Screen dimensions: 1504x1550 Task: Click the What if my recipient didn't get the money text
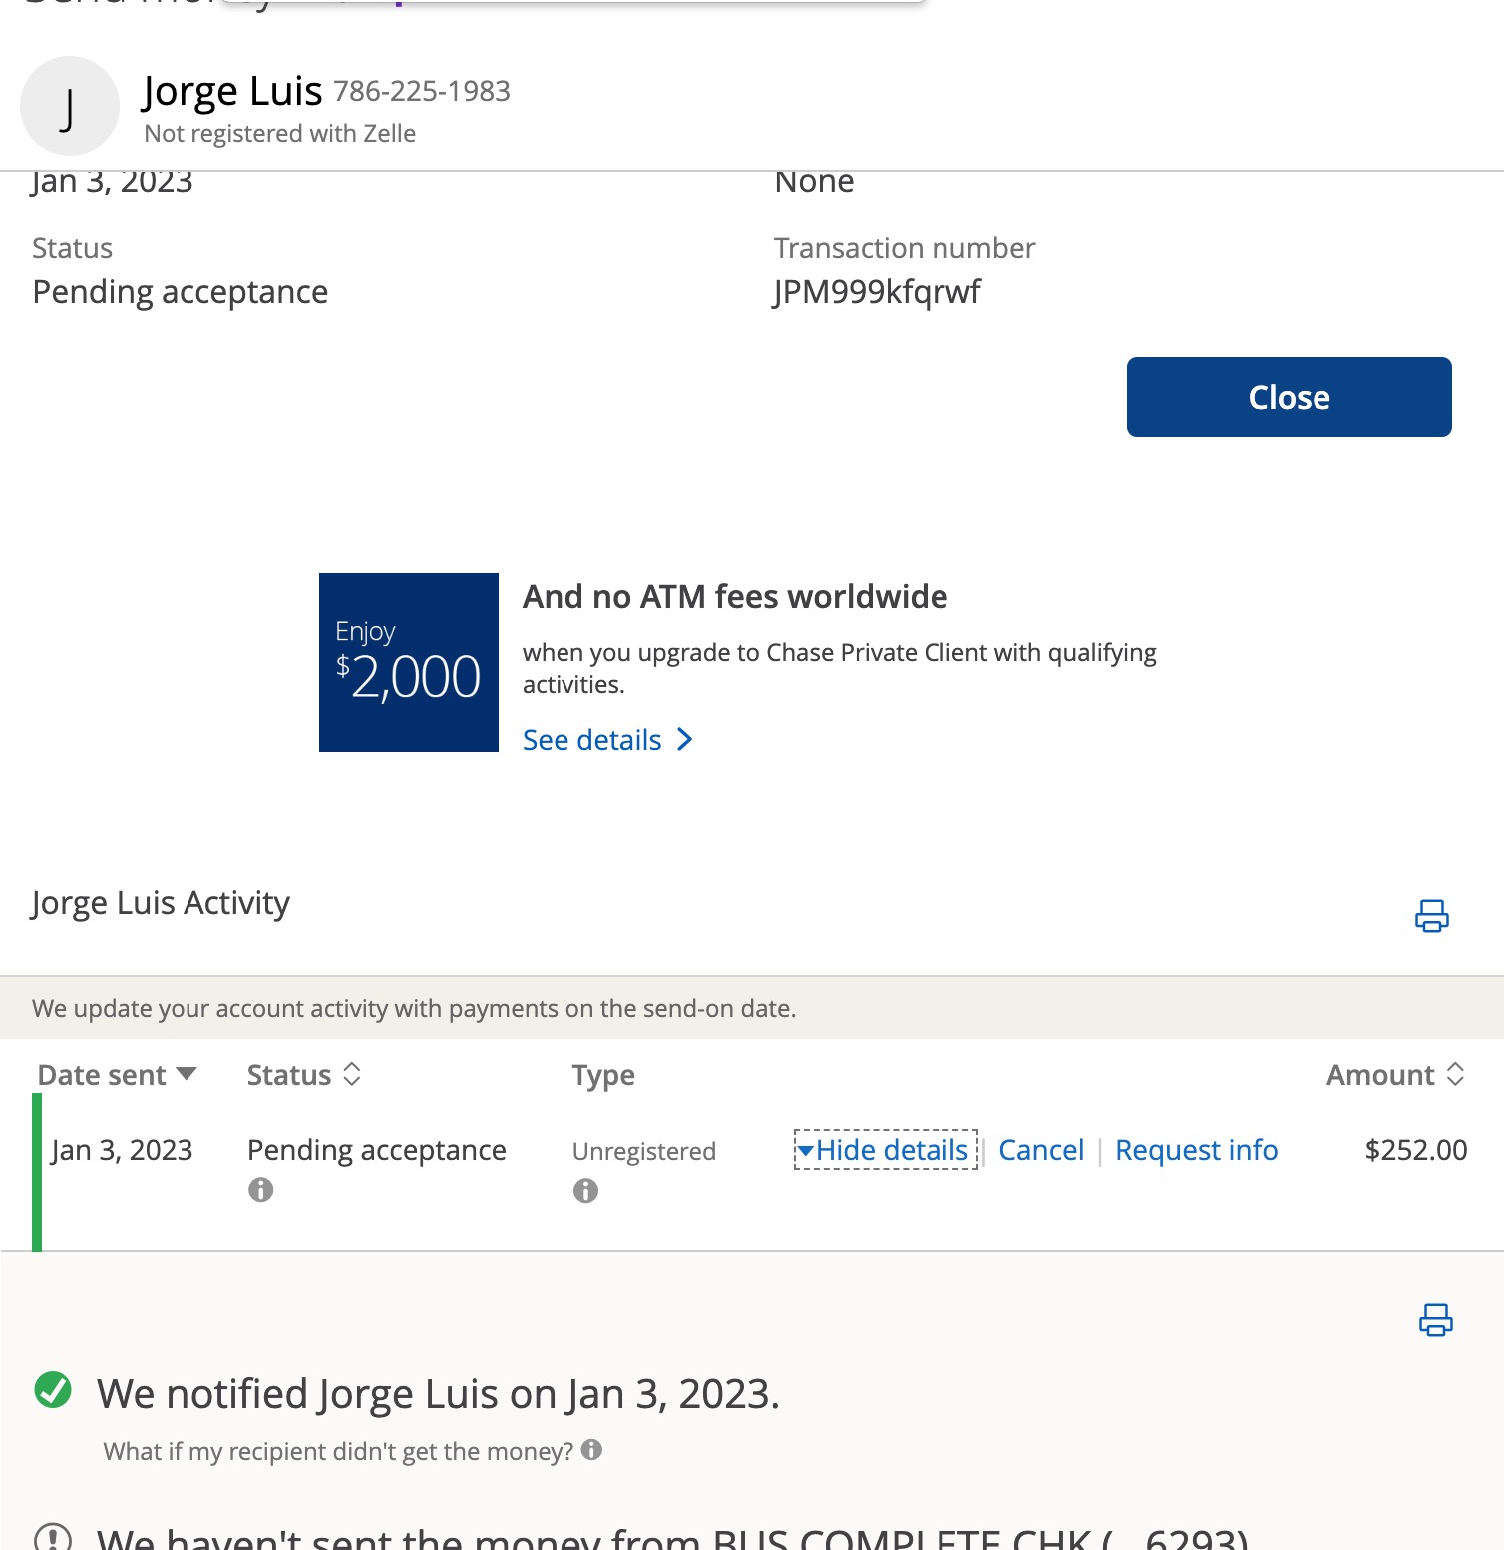click(338, 1451)
